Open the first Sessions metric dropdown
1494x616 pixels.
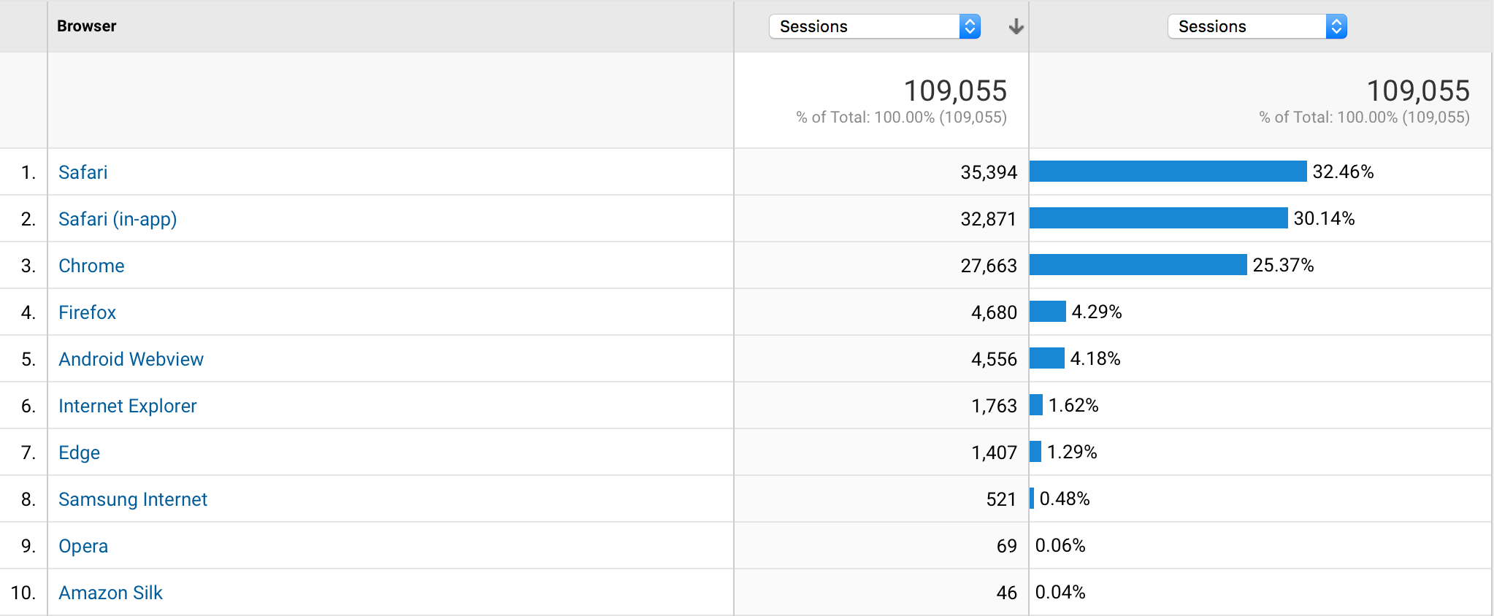pyautogui.click(x=874, y=27)
